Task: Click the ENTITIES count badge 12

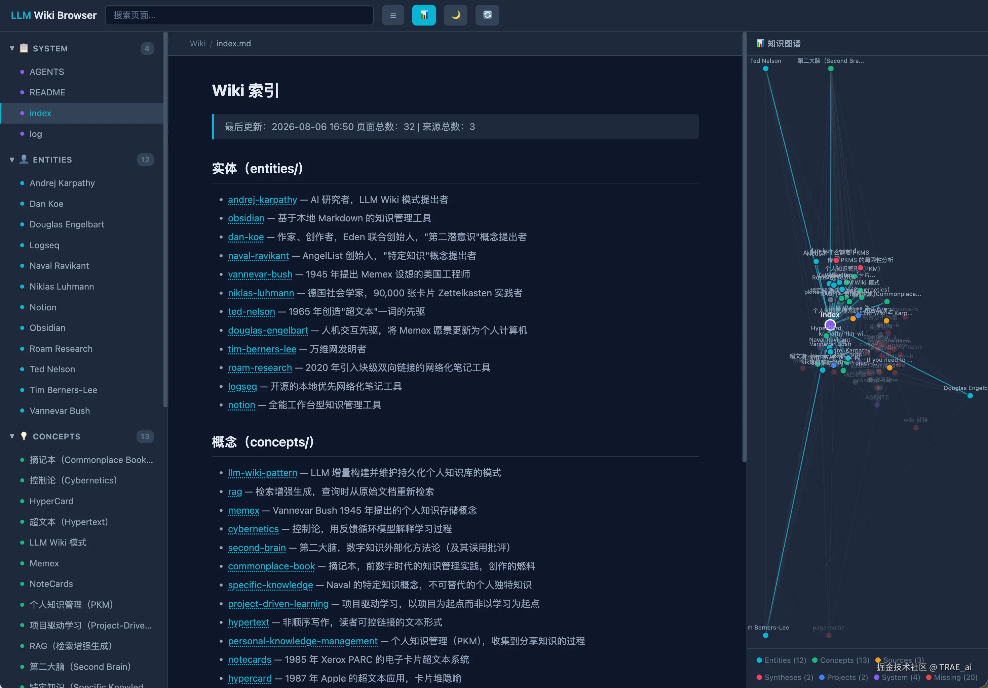Action: (x=146, y=160)
